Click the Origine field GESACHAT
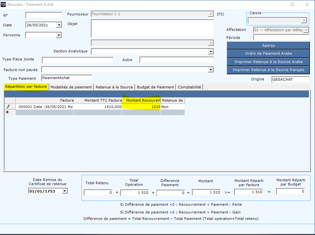The height and width of the screenshot is (235, 315). [291, 79]
